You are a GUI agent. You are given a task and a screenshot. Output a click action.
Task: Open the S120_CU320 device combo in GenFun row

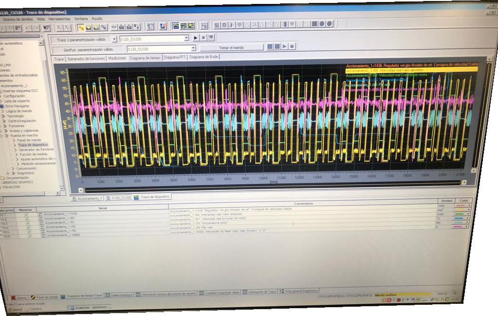tap(194, 48)
